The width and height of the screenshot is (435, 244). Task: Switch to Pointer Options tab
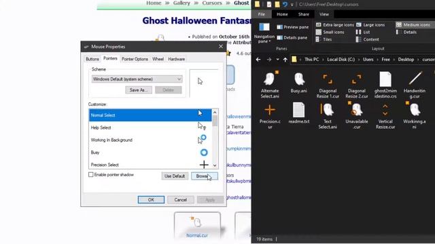coord(135,59)
